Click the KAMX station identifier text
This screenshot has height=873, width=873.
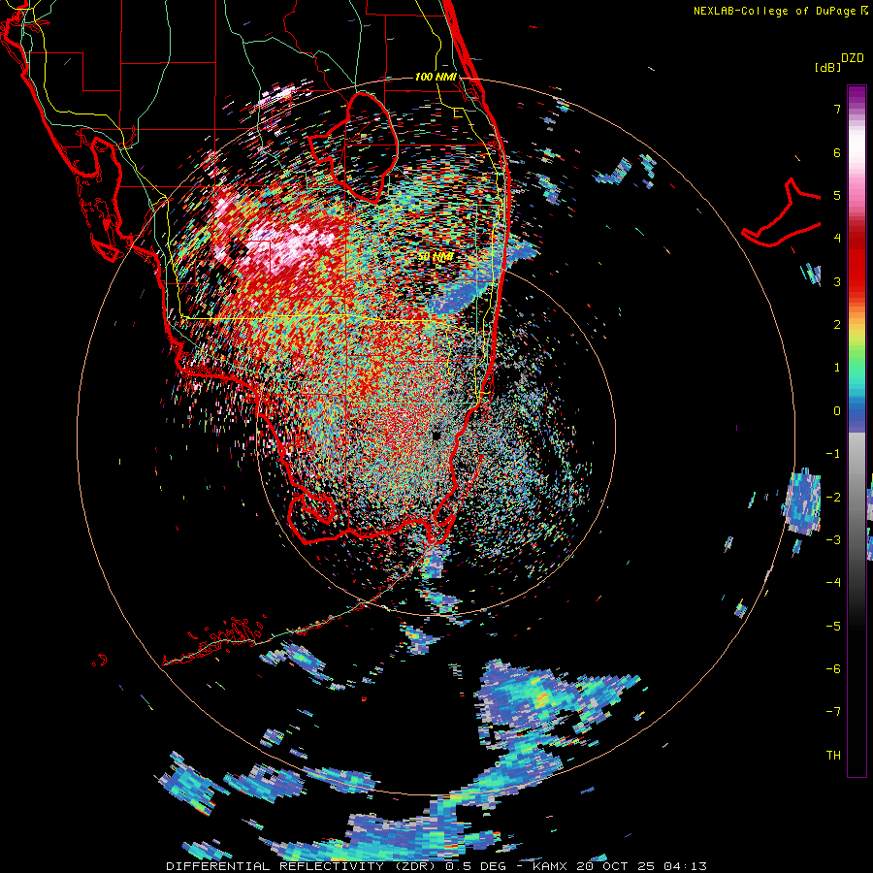coord(550,866)
